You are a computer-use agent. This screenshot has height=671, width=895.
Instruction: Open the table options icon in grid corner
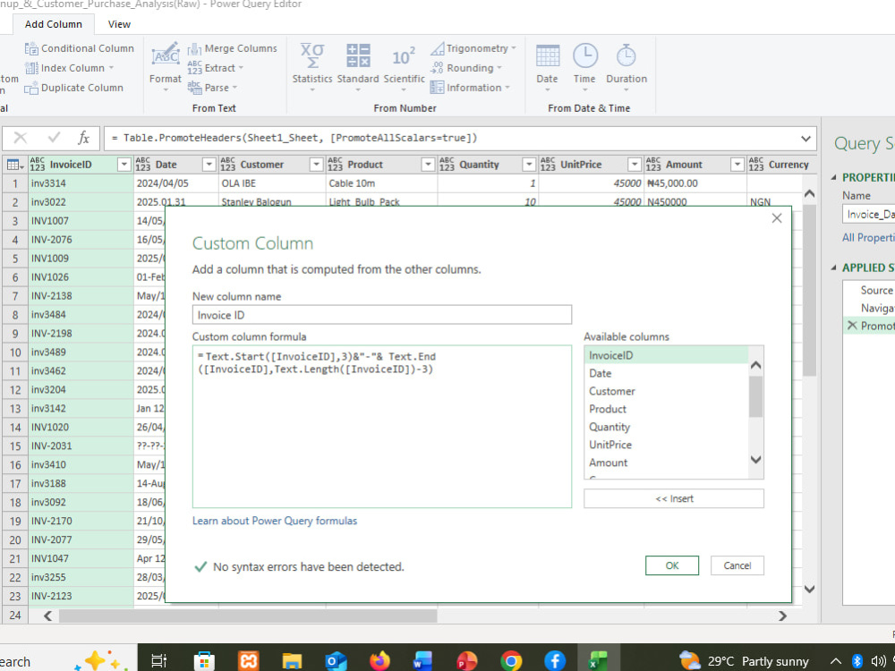coord(15,165)
